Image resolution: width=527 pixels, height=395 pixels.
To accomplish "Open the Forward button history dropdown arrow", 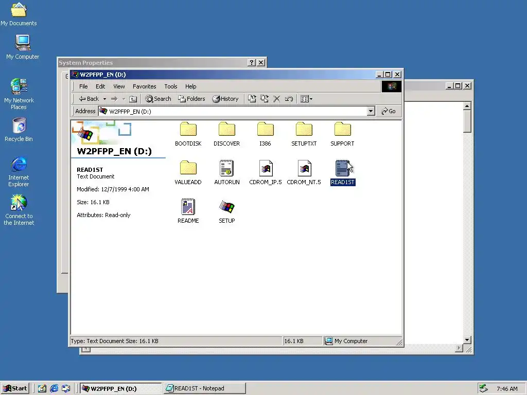I will tap(124, 99).
